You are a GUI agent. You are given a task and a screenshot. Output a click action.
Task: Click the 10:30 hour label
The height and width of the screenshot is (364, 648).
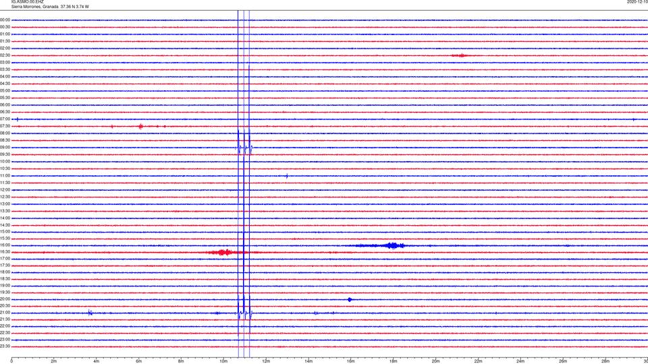[x=5, y=169]
